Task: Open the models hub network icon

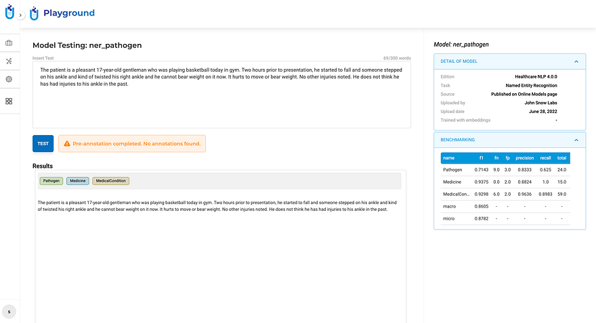Action: point(9,61)
